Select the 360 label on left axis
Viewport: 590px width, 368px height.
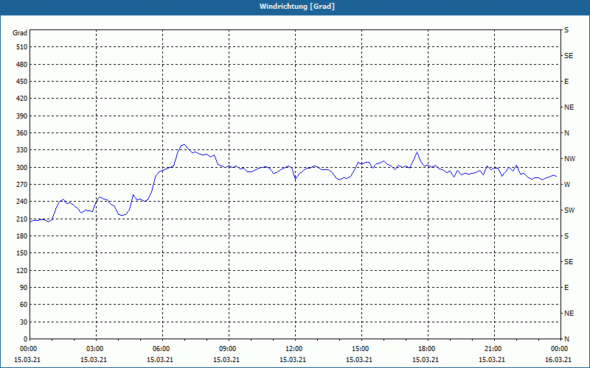(21, 133)
